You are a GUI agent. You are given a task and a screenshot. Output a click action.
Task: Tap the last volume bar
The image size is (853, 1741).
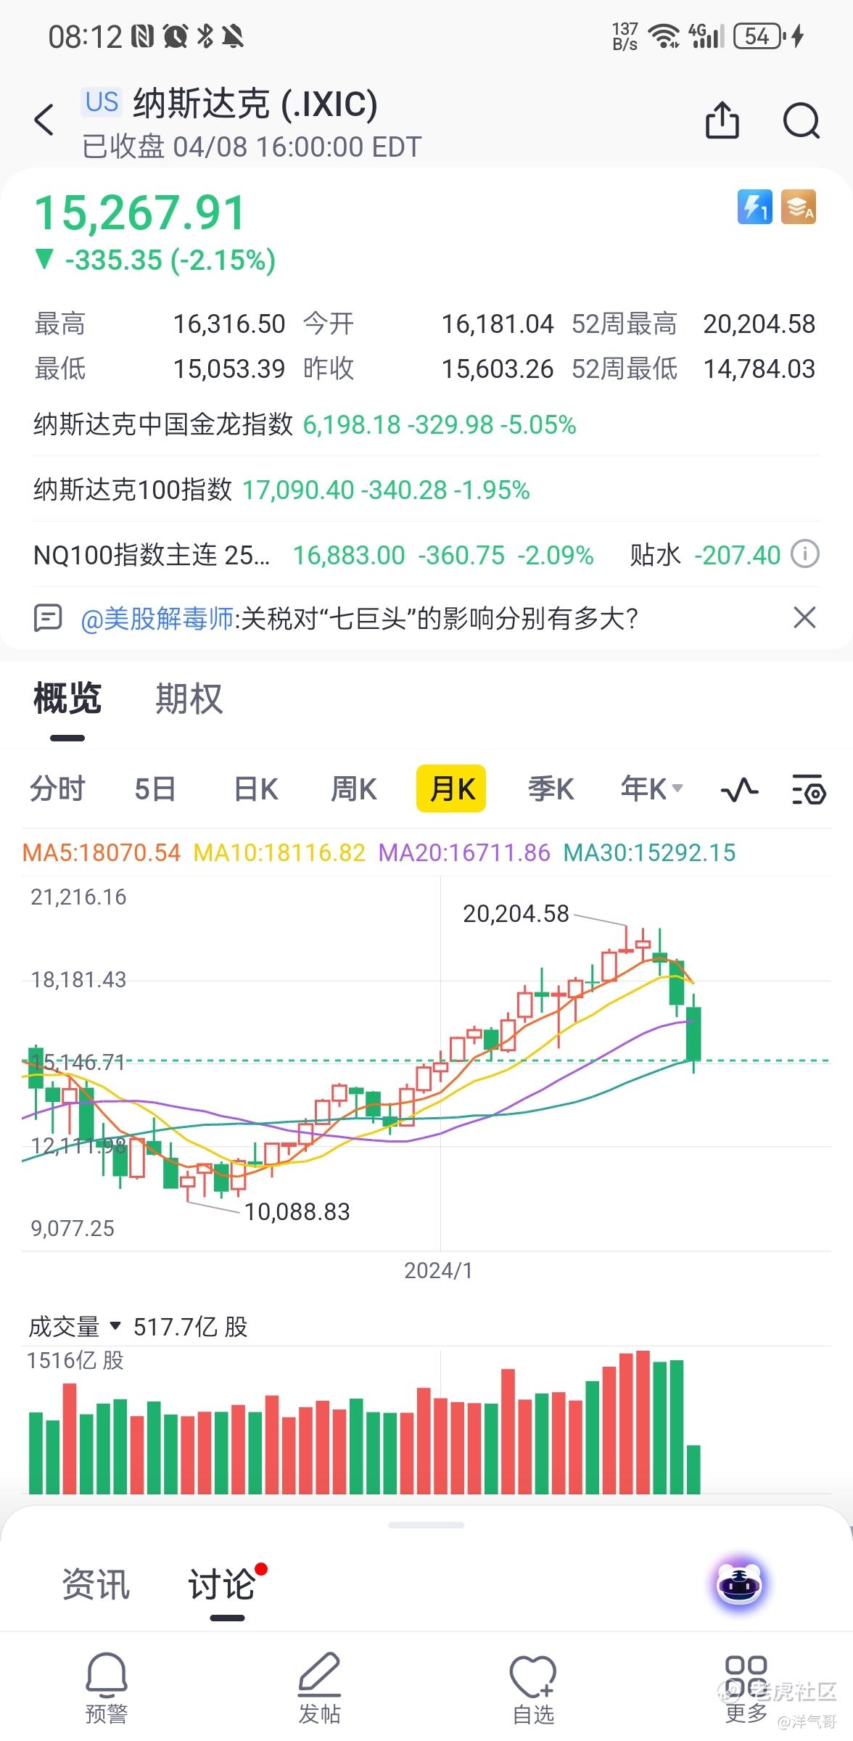coord(693,1469)
